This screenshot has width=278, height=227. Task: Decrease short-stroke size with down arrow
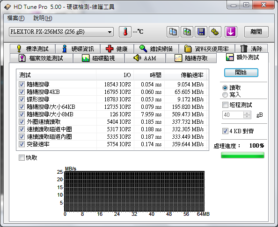click(x=247, y=117)
